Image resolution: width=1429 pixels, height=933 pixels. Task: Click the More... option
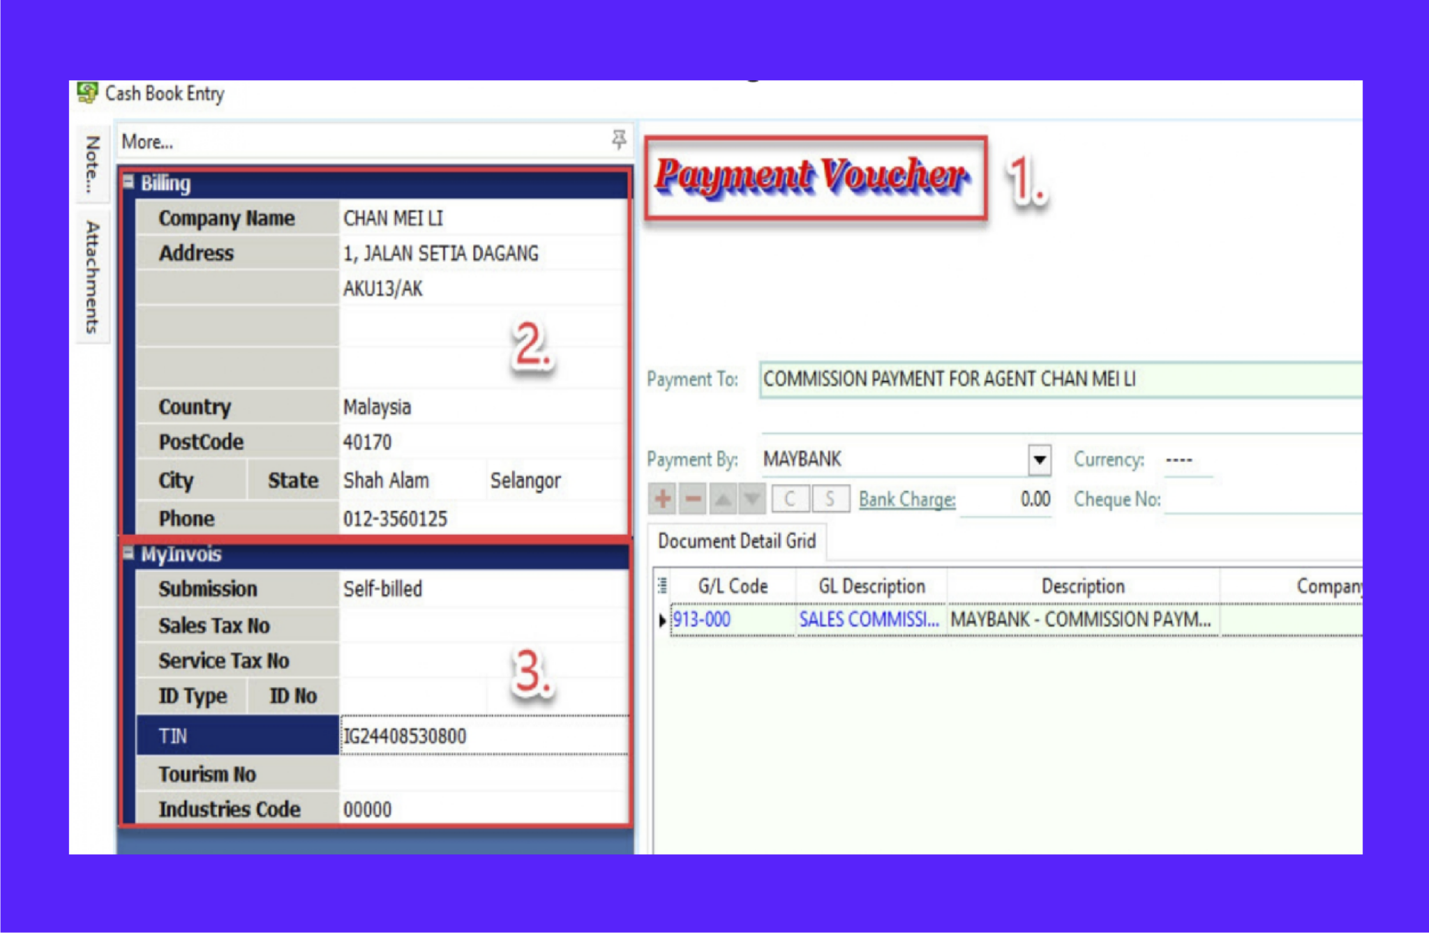pos(147,141)
